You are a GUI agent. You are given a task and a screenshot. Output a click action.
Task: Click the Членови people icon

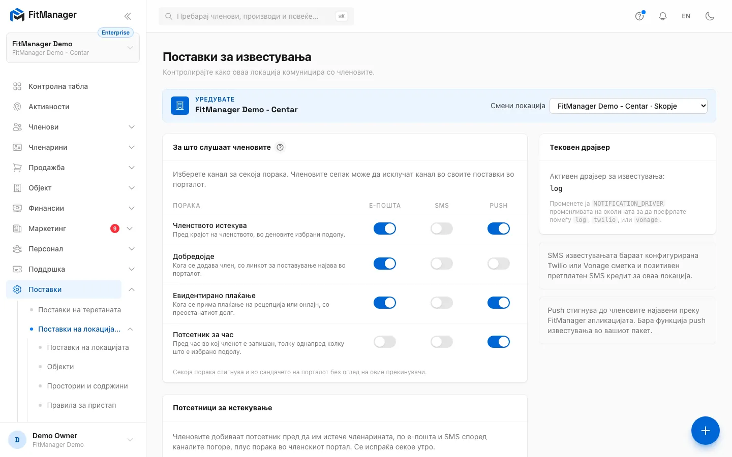pos(17,127)
